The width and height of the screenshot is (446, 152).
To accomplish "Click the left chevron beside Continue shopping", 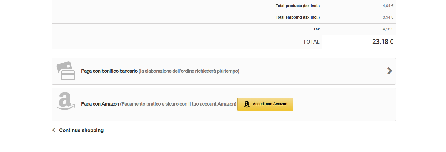I will (54, 130).
